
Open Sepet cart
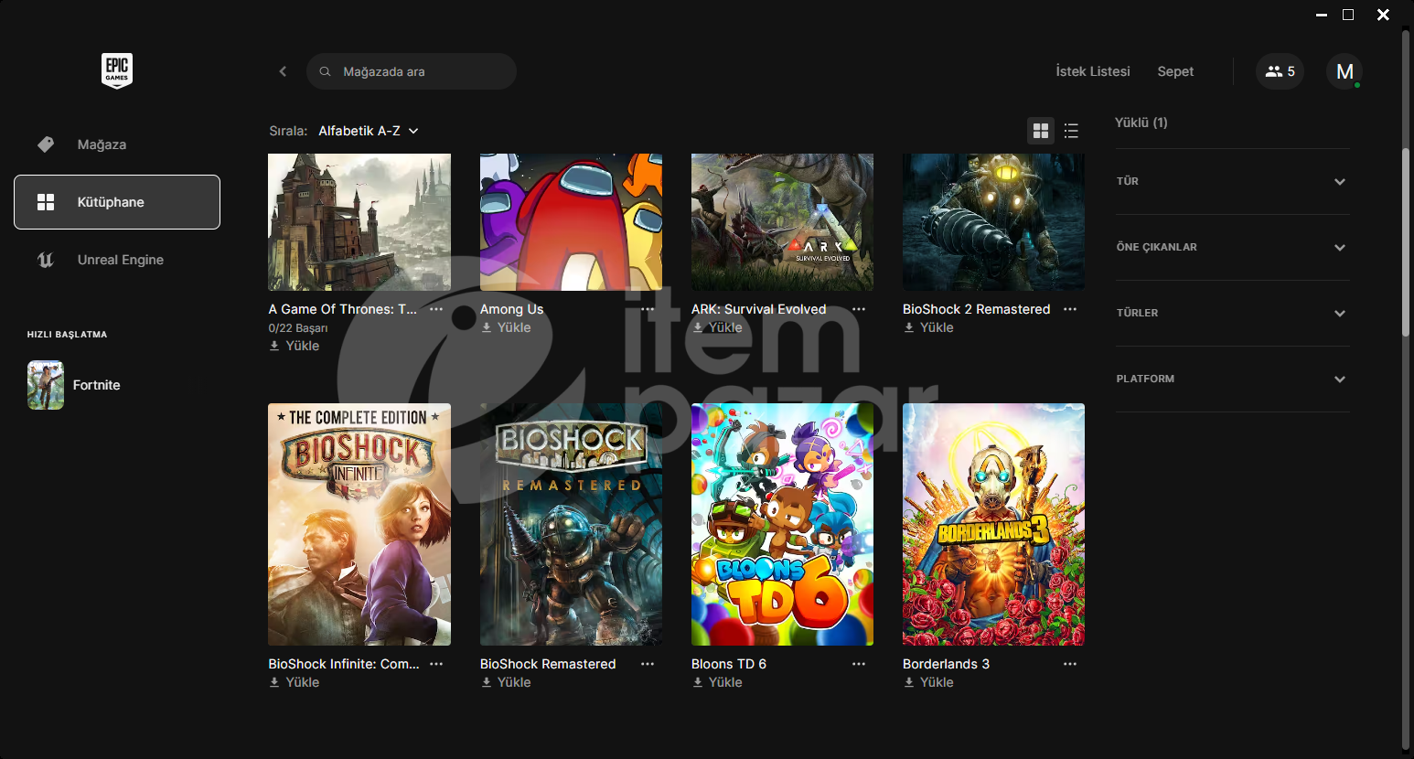click(1175, 71)
